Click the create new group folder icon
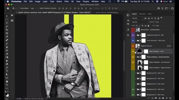The width and height of the screenshot is (179, 100). point(163,98)
